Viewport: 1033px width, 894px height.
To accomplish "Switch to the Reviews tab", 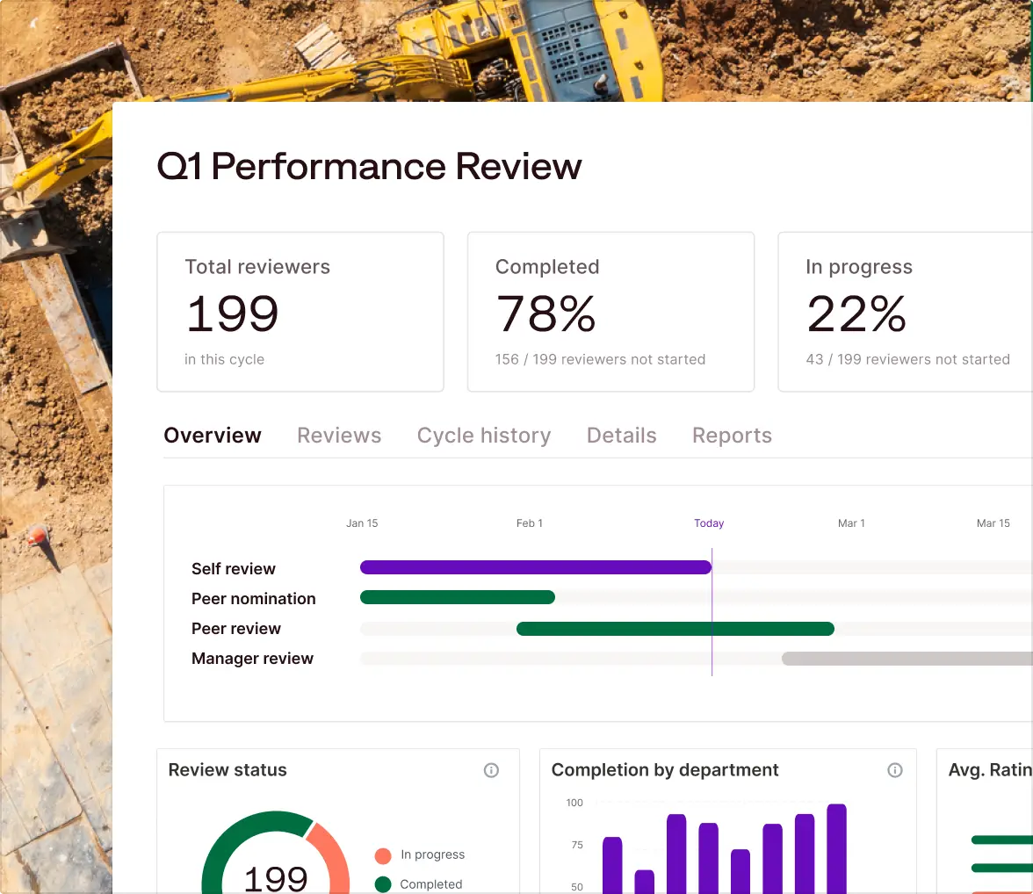I will click(339, 435).
